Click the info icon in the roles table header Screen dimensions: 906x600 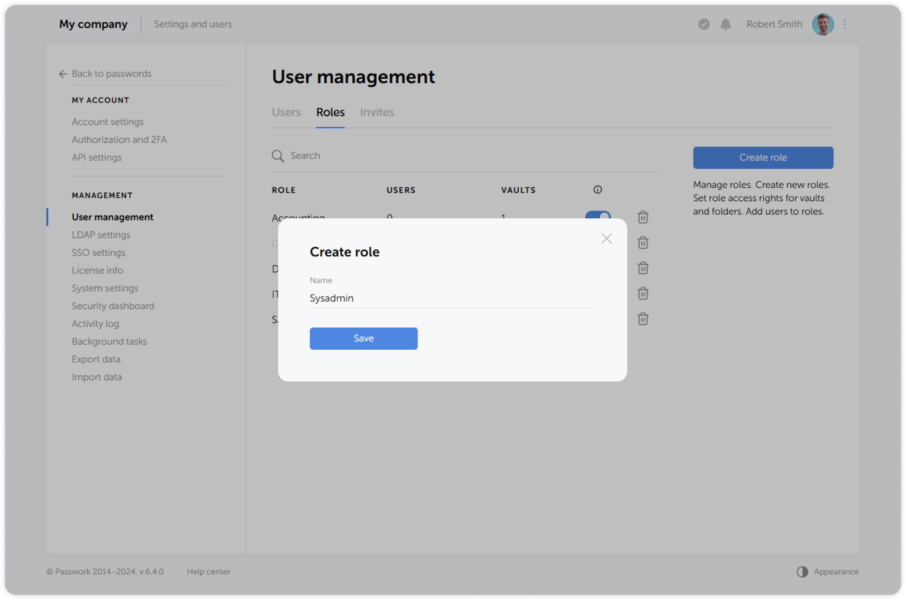(x=597, y=189)
